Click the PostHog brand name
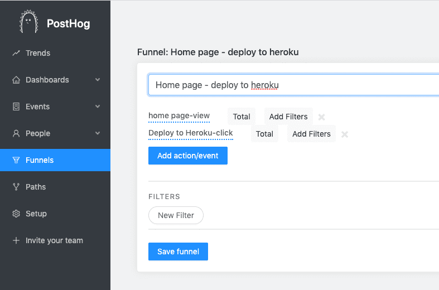 tap(68, 23)
